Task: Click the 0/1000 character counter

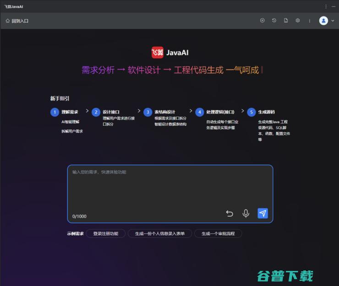Action: 79,216
